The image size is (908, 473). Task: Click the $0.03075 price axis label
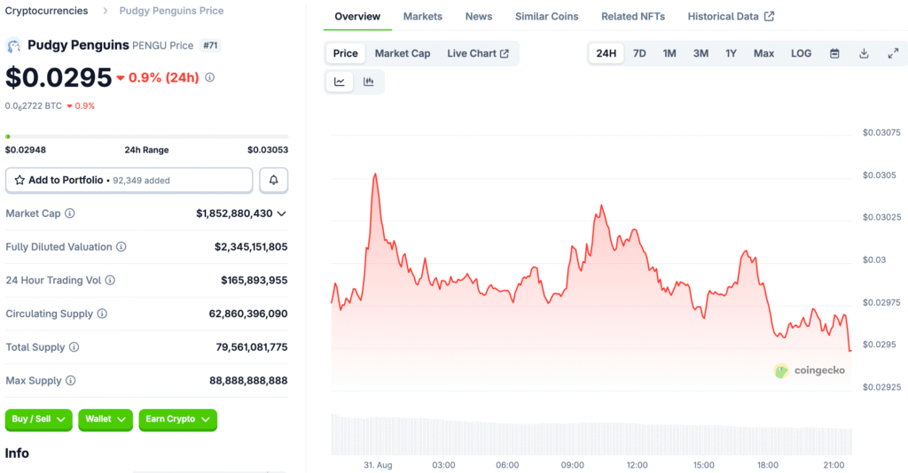coord(881,132)
